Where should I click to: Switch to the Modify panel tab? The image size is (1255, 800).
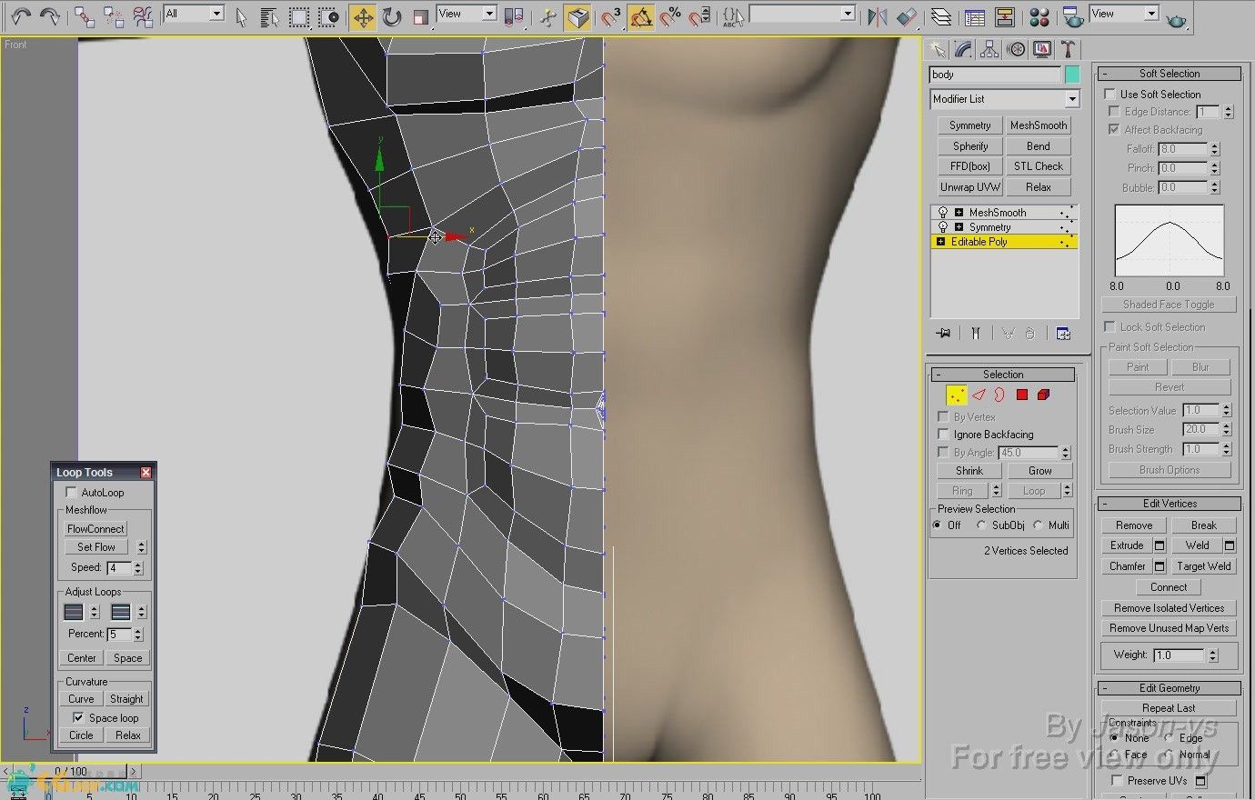(963, 50)
